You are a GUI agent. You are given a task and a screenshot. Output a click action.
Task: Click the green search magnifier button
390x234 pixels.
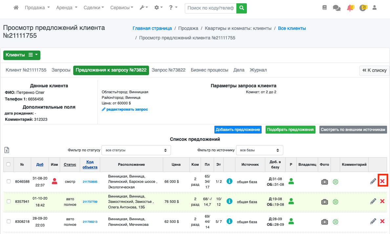tap(242, 8)
